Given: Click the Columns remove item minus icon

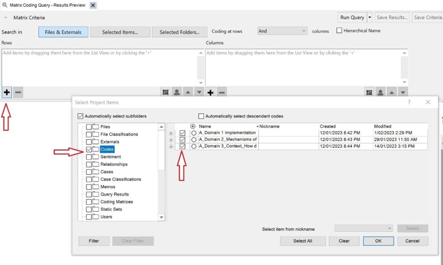Looking at the screenshot, I should point(222,93).
